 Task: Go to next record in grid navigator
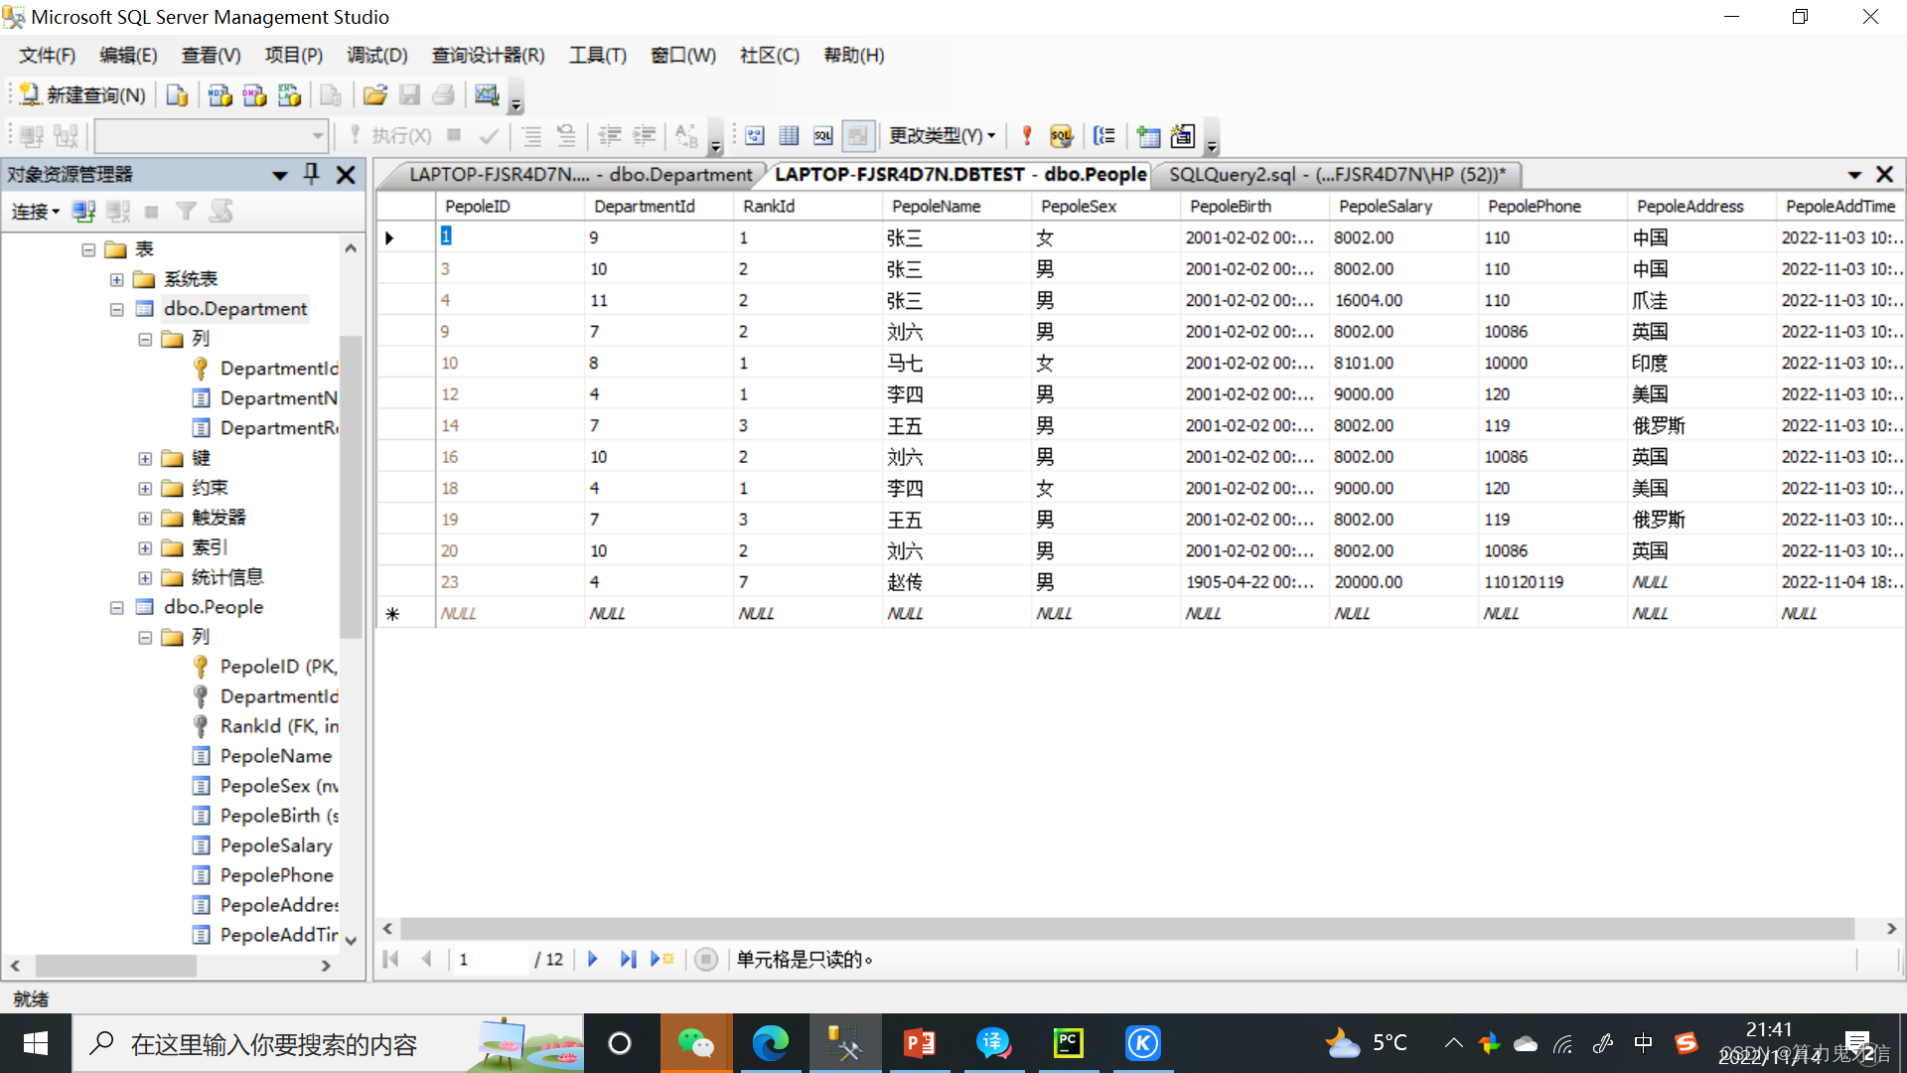593,959
